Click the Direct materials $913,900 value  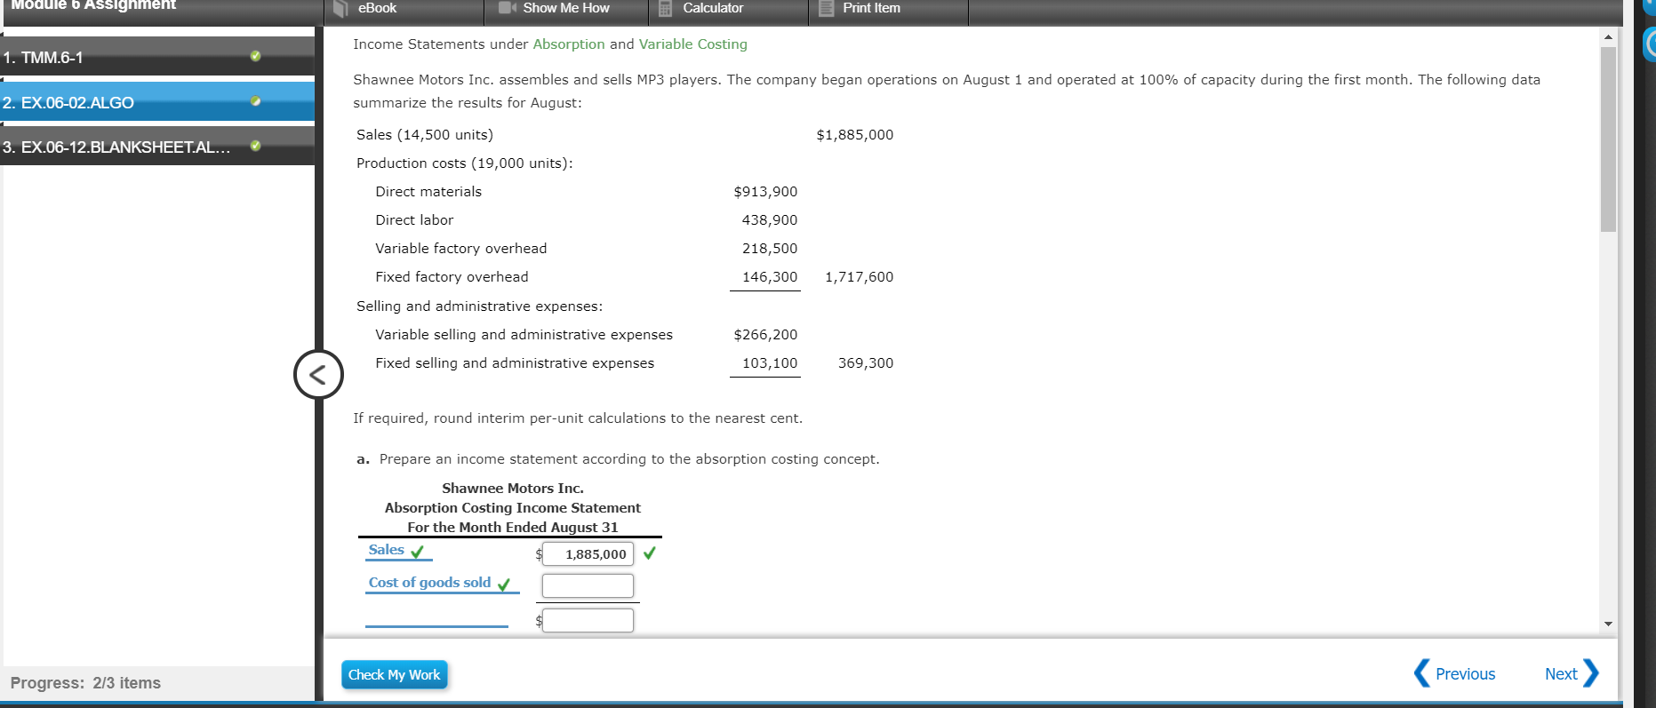pyautogui.click(x=765, y=192)
